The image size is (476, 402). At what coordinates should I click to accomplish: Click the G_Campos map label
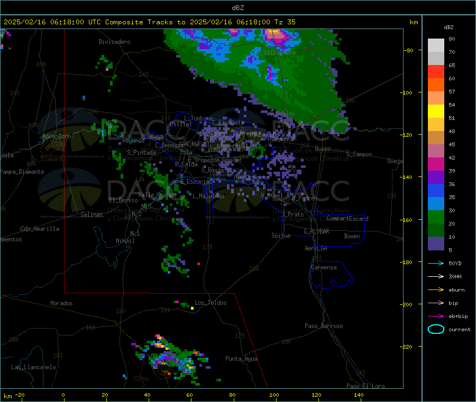pyautogui.click(x=360, y=154)
